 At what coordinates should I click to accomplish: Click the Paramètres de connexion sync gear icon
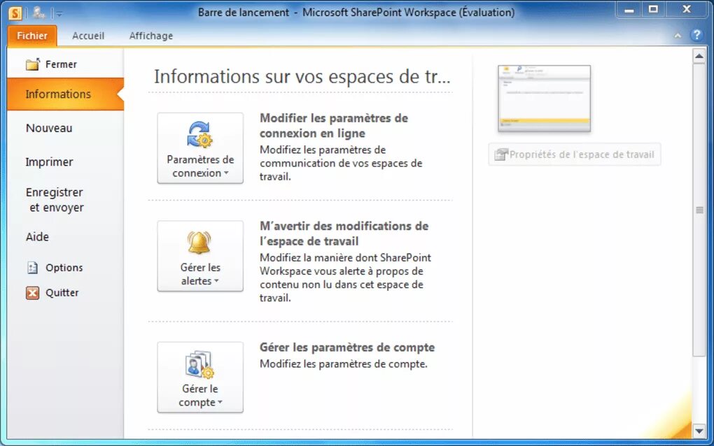pyautogui.click(x=199, y=134)
